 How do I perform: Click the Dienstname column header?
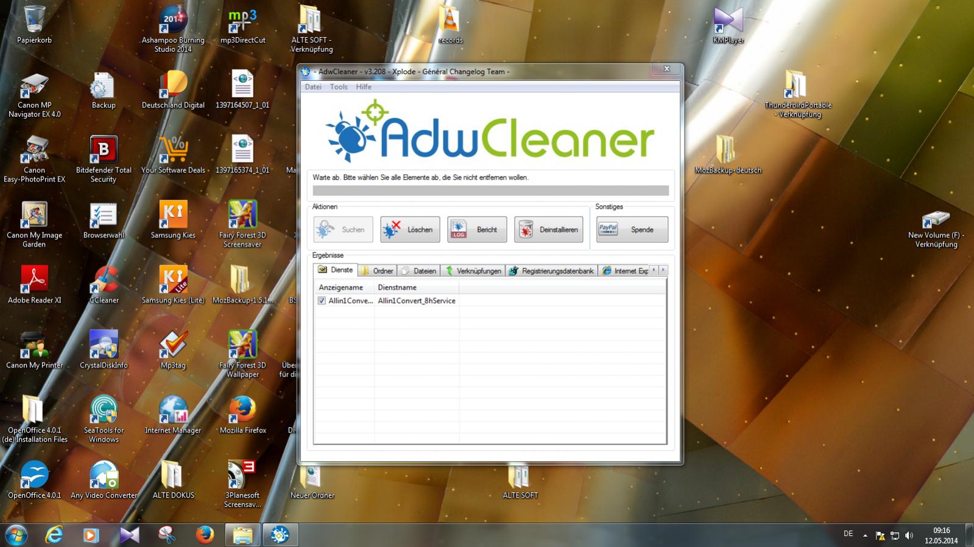[x=417, y=287]
